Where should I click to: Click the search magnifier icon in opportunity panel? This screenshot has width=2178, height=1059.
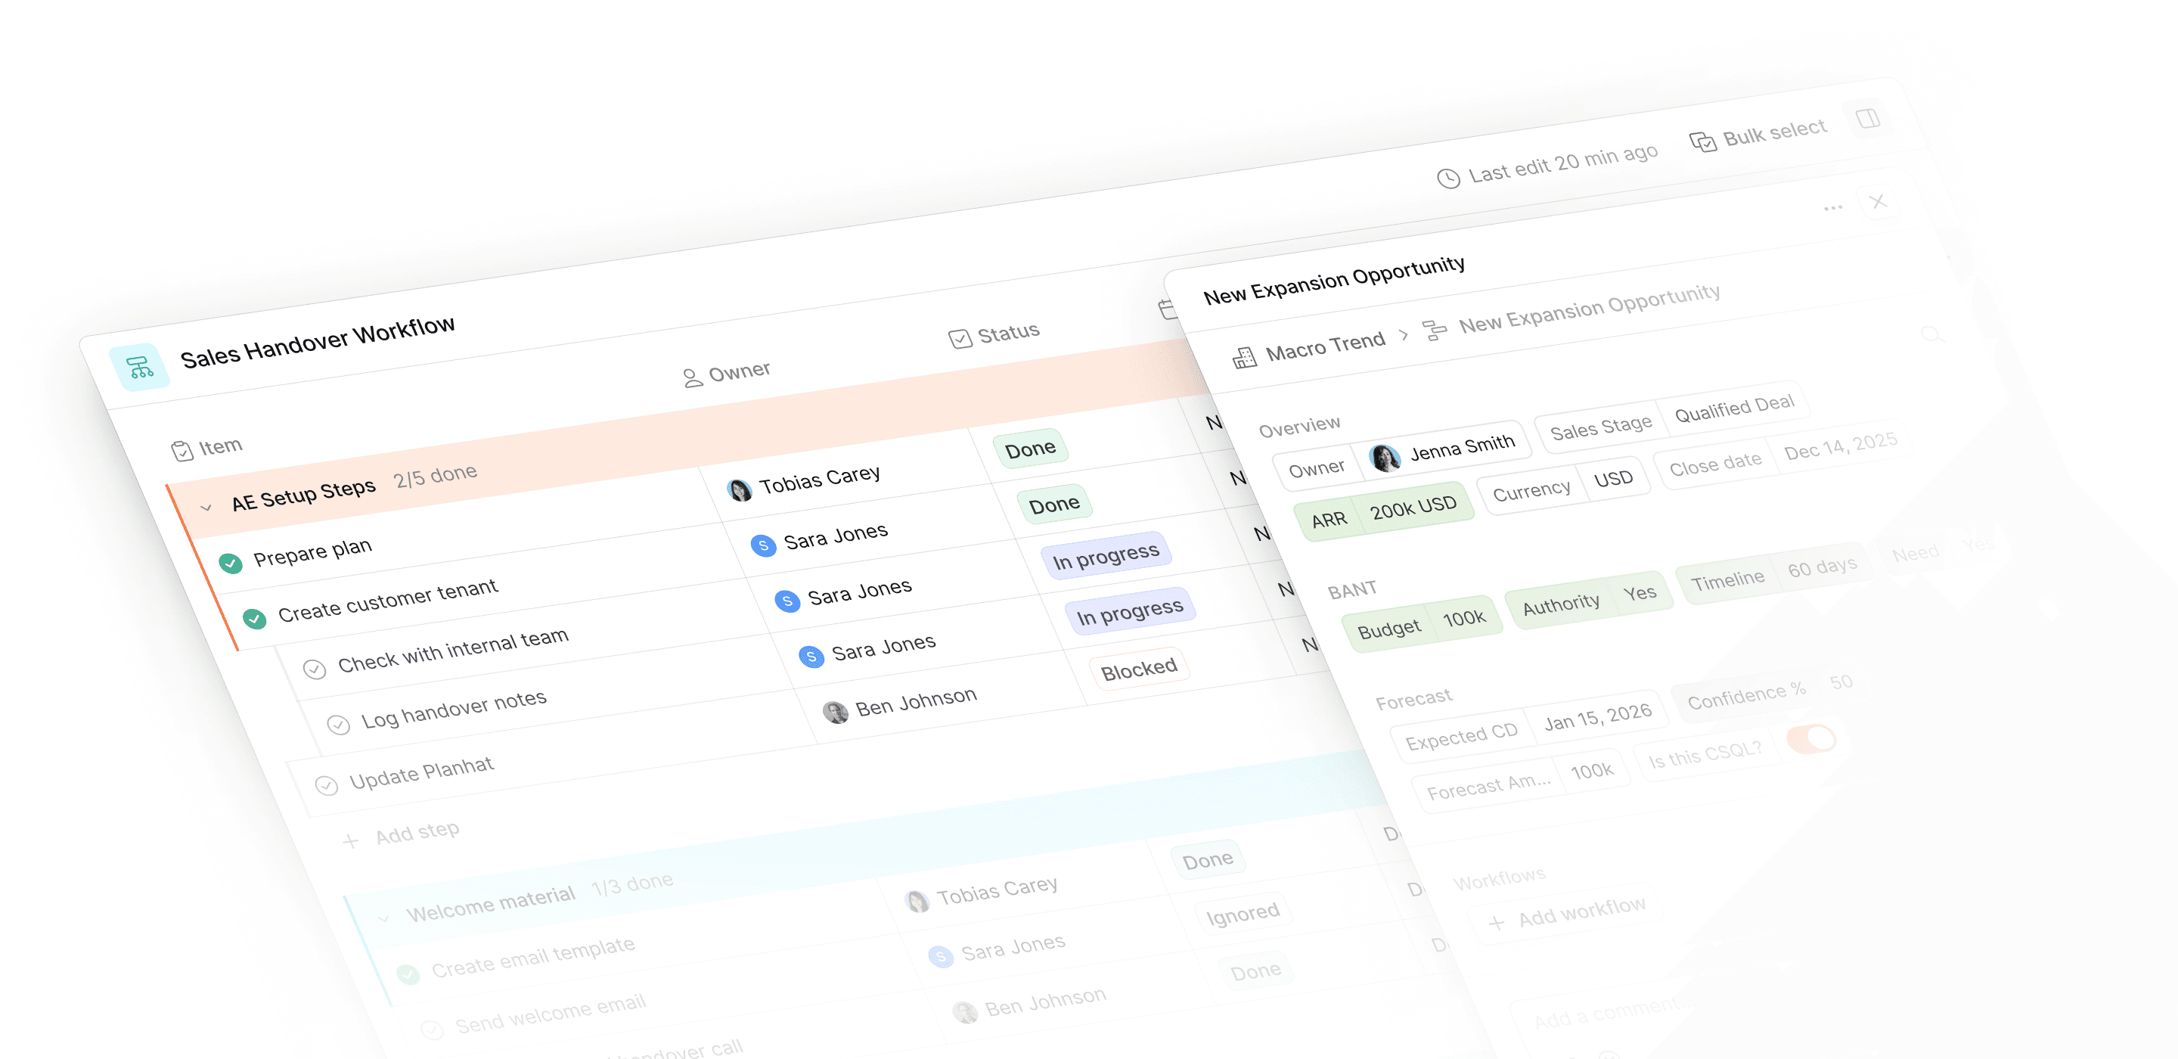(x=1931, y=334)
